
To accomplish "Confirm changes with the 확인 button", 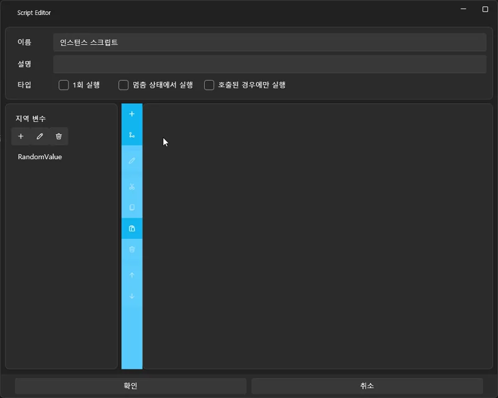I will coord(130,386).
